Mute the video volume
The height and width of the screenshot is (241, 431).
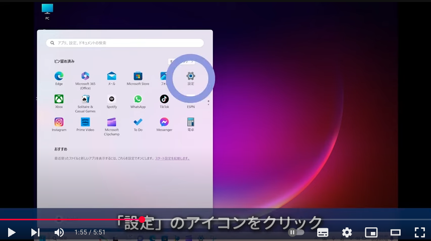pyautogui.click(x=59, y=232)
